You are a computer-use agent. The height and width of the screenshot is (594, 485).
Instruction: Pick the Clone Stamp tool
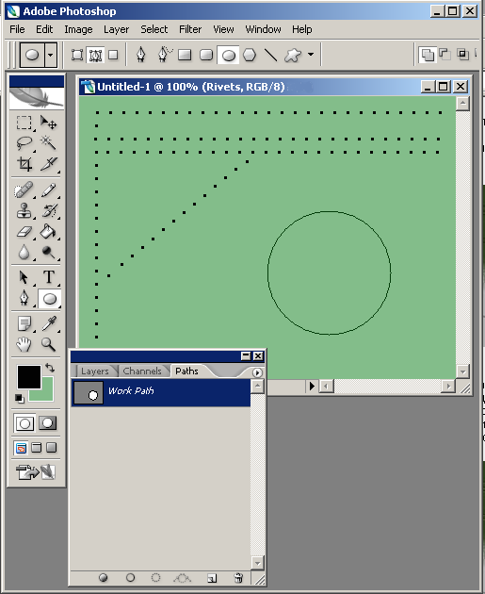[24, 211]
